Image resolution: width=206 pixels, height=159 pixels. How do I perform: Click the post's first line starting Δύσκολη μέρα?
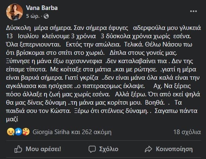point(103,28)
